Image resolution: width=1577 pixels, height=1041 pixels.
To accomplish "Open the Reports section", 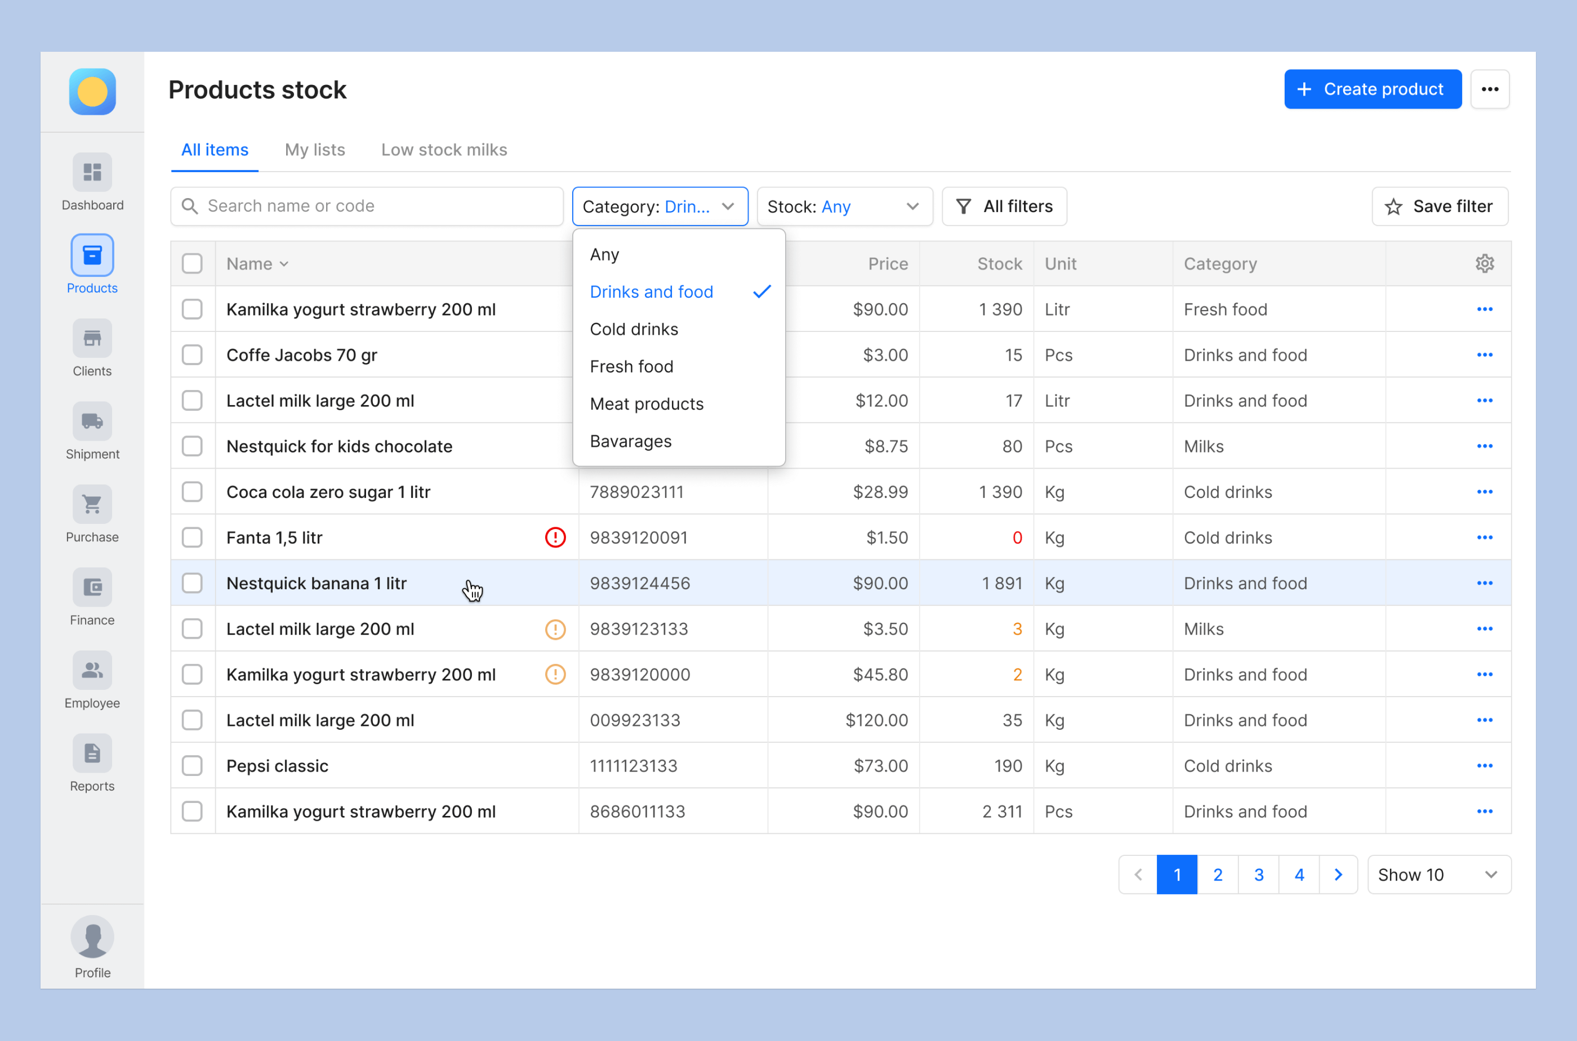I will [92, 764].
